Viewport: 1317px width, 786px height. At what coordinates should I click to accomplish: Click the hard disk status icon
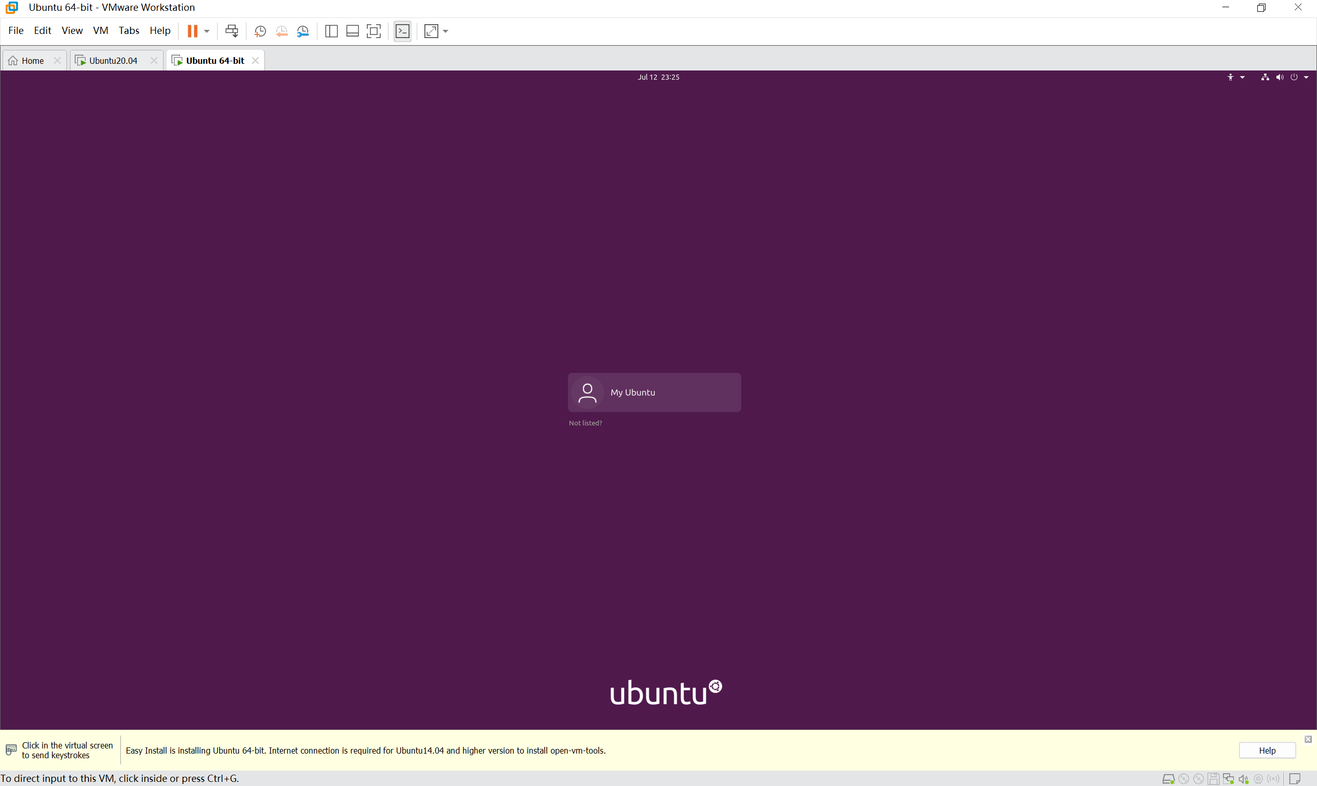point(1168,779)
